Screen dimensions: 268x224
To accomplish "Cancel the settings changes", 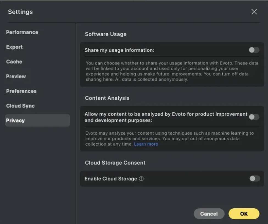I will tap(209, 214).
